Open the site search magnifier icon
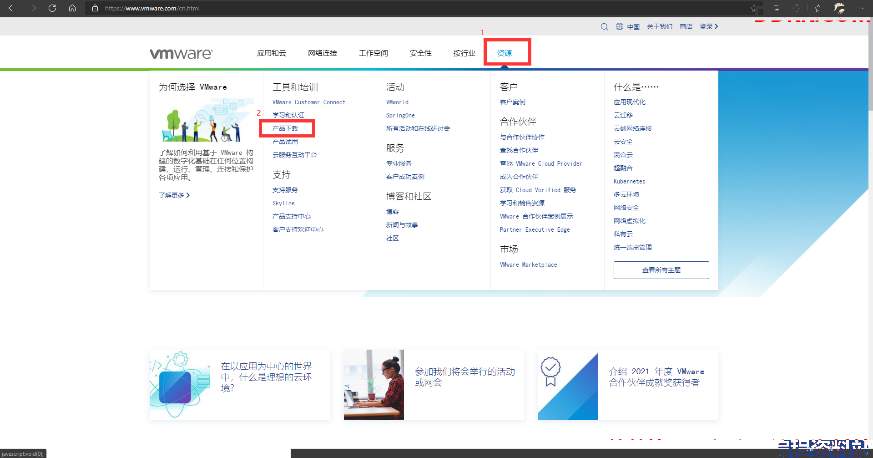The width and height of the screenshot is (873, 458). (x=604, y=26)
